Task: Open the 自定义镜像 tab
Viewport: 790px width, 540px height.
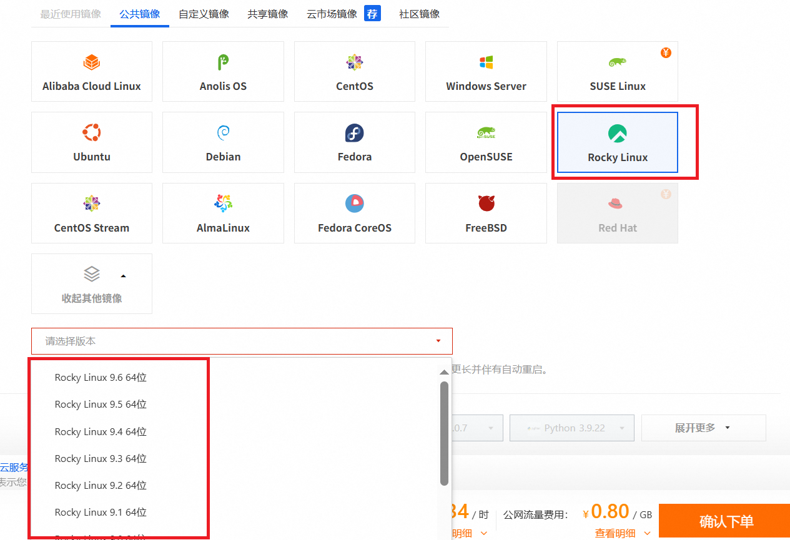Action: coord(204,14)
